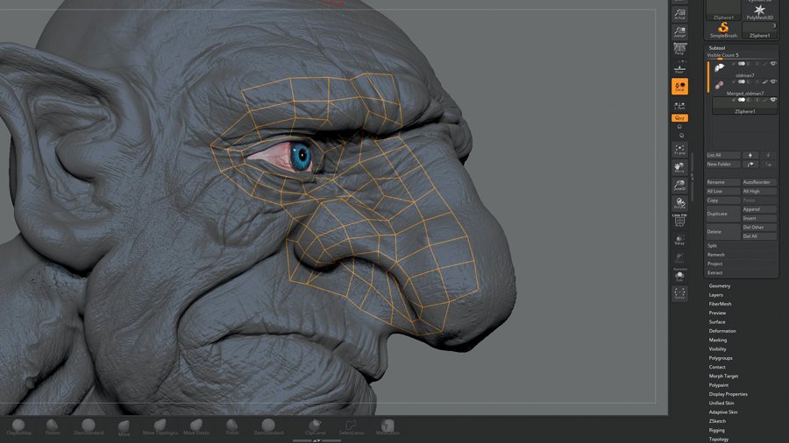Click the Del Other button
This screenshot has width=789, height=443.
coord(759,228)
